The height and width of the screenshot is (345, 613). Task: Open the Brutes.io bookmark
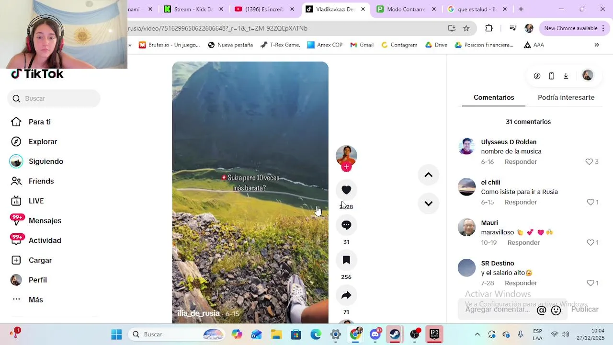(x=169, y=45)
